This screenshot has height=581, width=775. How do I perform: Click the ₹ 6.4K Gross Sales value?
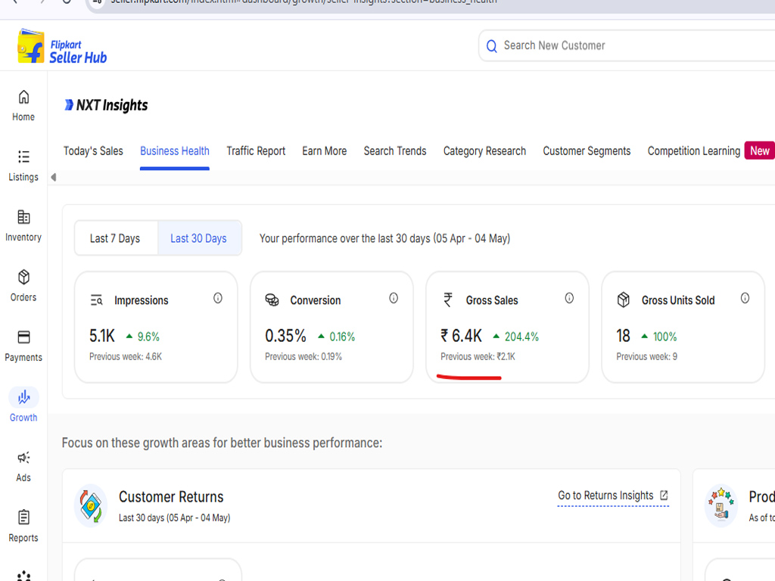click(x=461, y=336)
